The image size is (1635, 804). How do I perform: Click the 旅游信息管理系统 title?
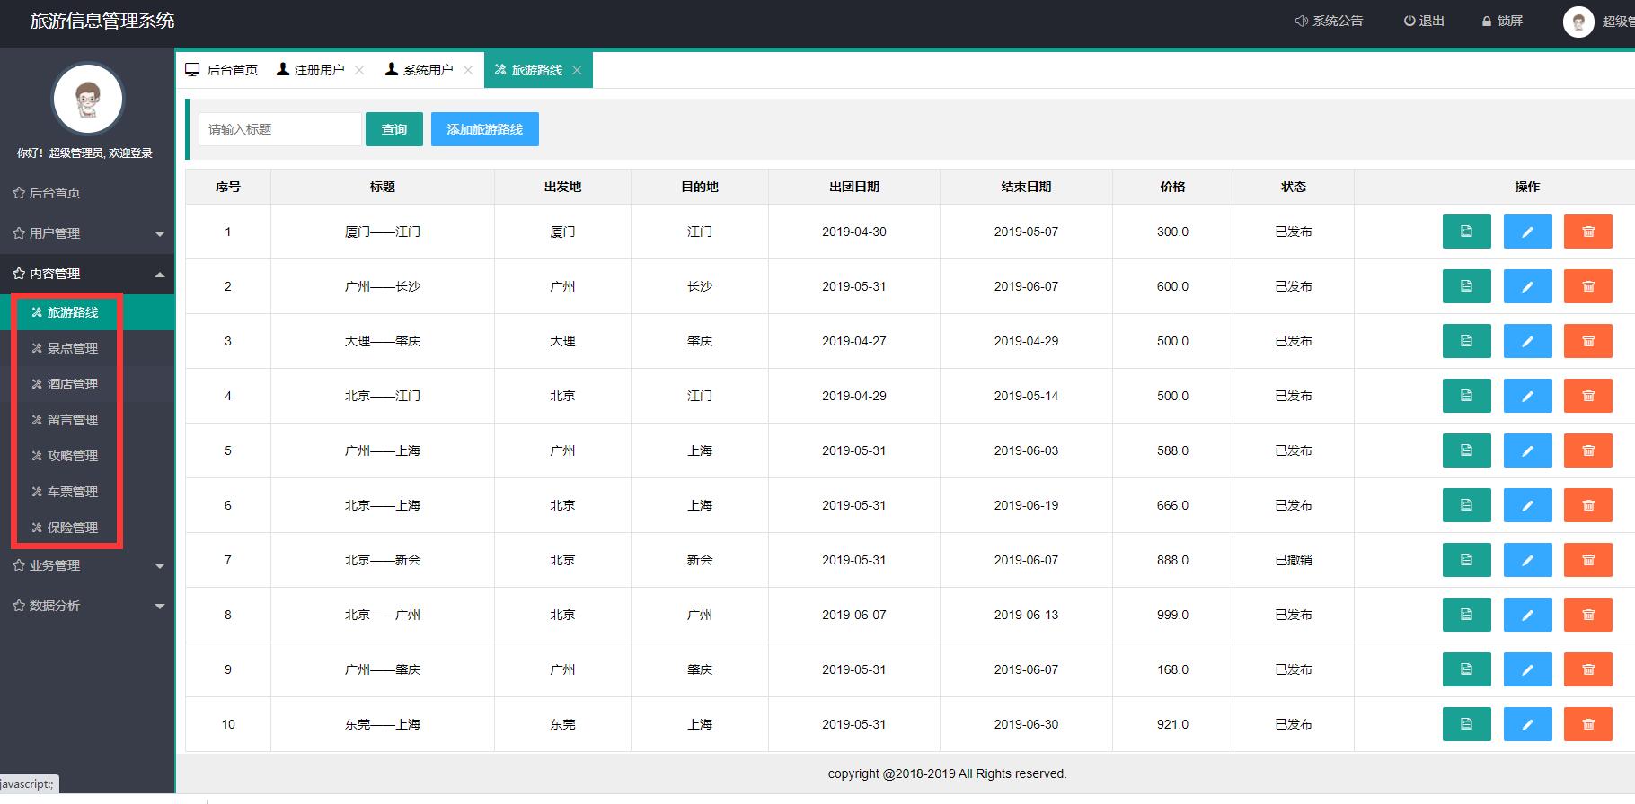coord(102,21)
